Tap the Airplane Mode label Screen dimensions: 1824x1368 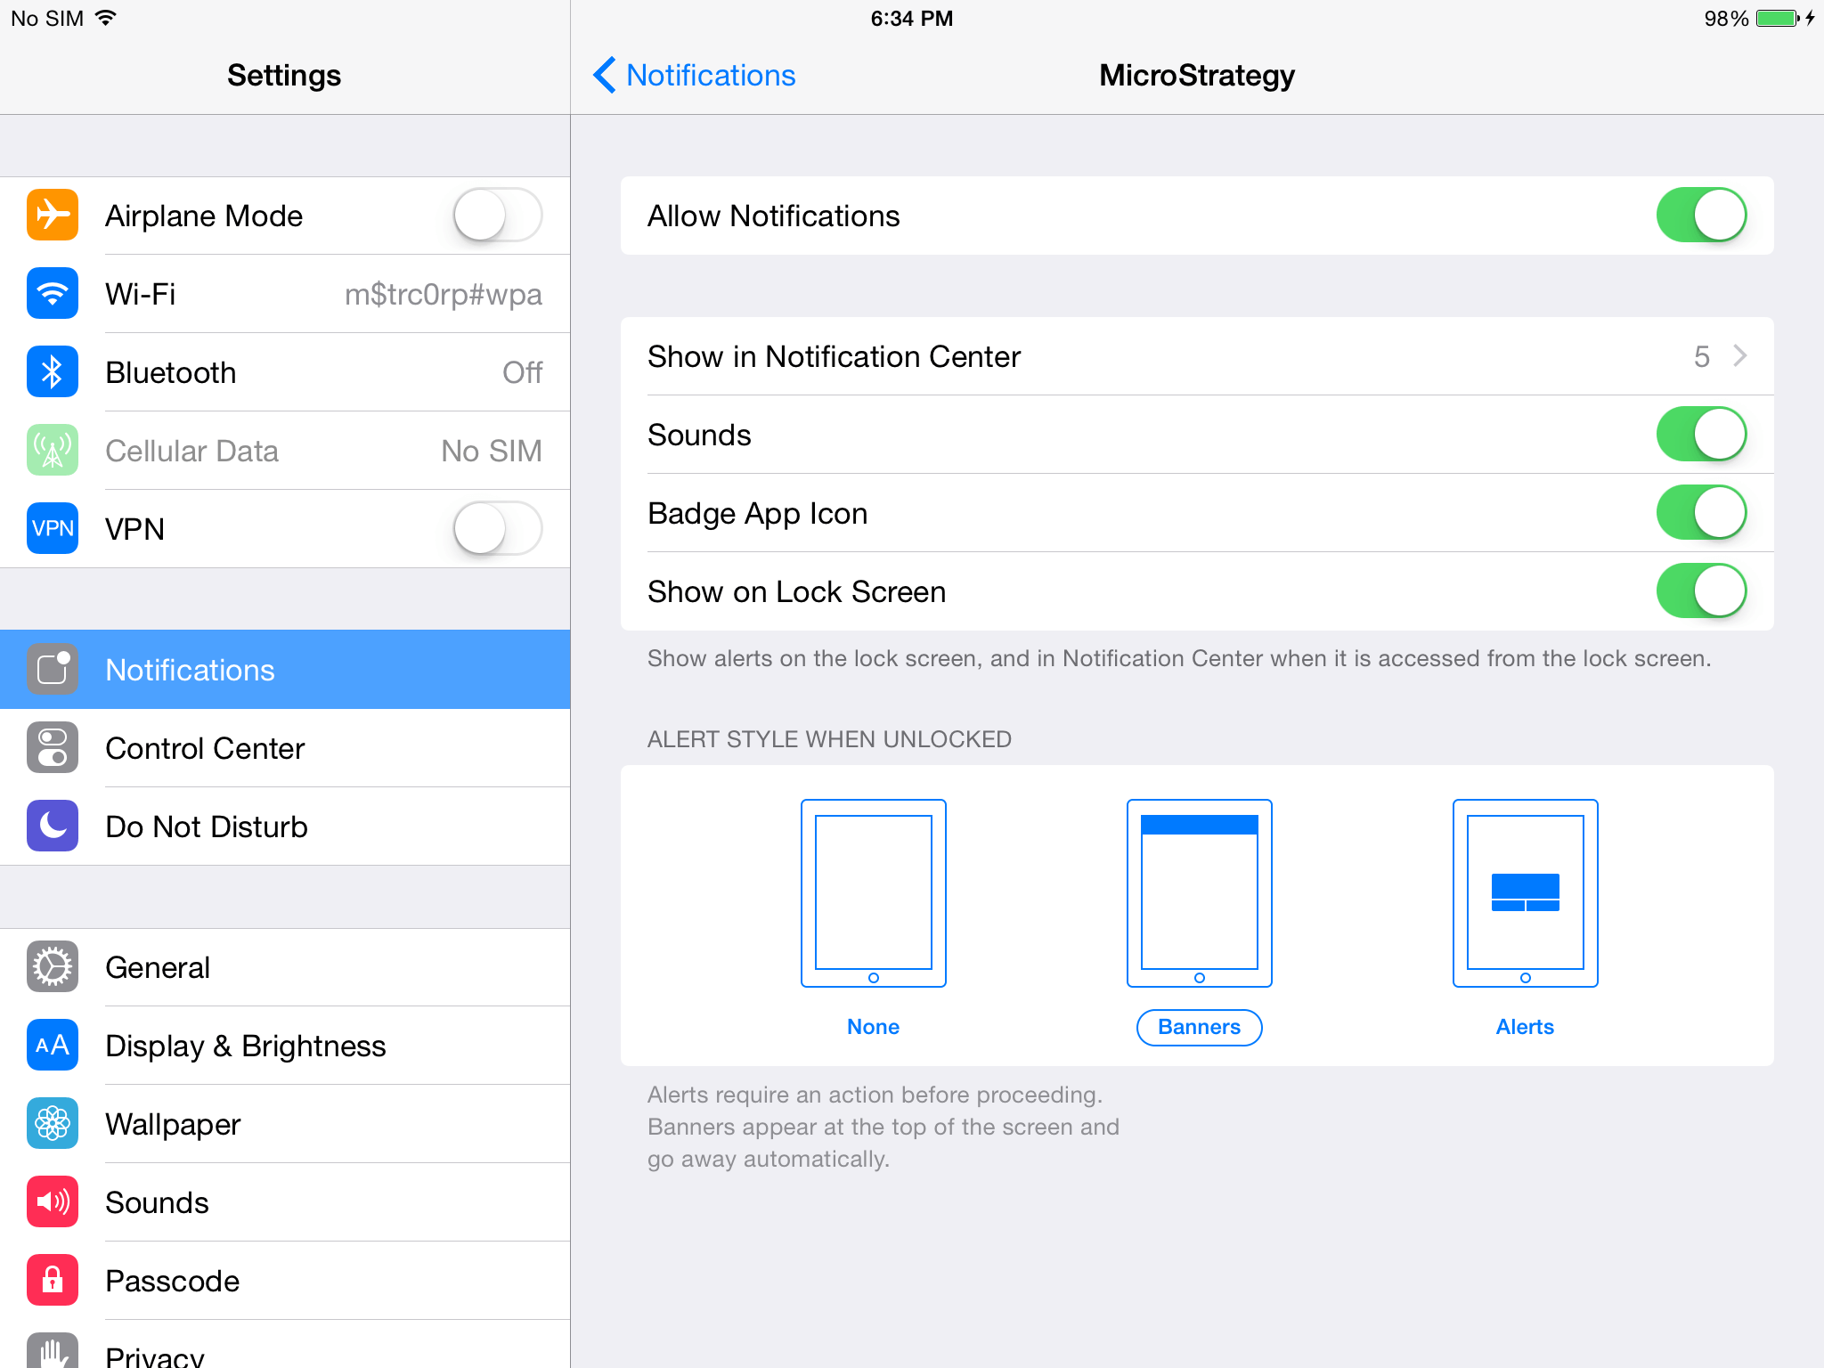pos(204,216)
